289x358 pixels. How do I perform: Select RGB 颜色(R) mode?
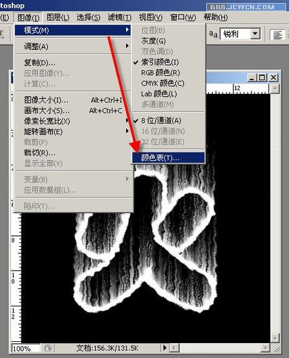(x=168, y=72)
